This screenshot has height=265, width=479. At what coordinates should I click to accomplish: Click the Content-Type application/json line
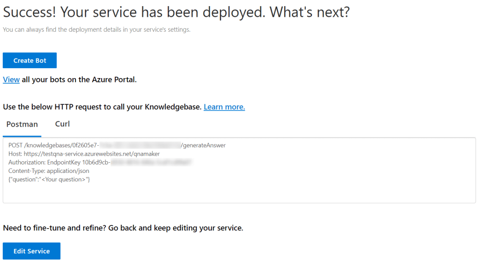[x=49, y=171]
